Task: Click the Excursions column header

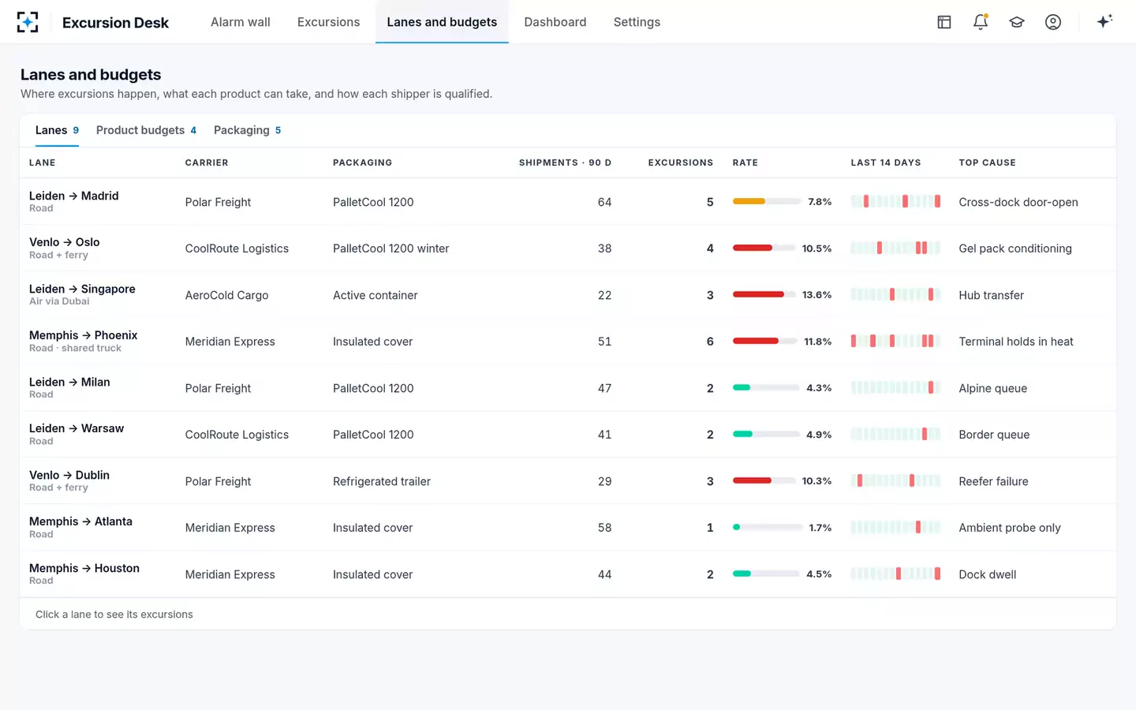Action: [680, 163]
